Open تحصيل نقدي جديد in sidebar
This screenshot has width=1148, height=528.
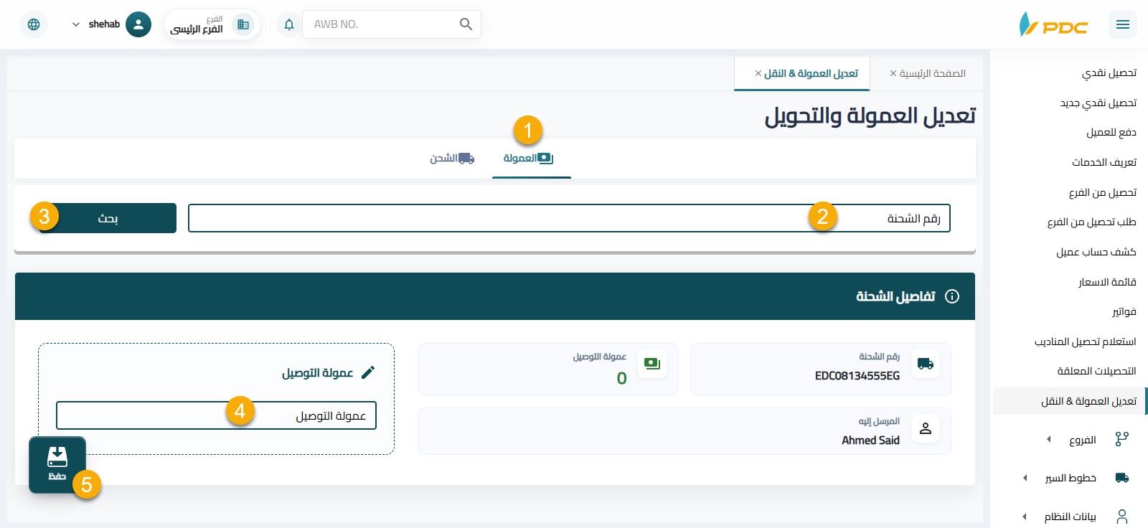[1098, 103]
